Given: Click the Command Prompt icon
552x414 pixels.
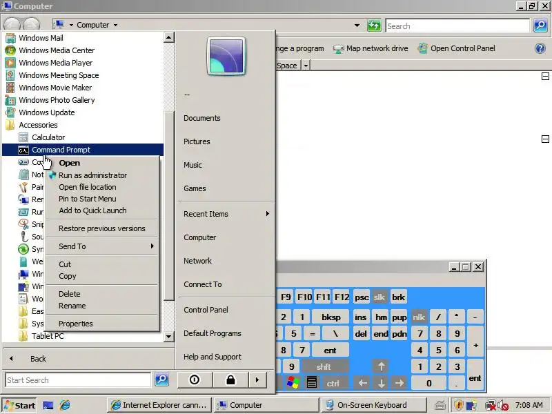Looking at the screenshot, I should point(23,150).
